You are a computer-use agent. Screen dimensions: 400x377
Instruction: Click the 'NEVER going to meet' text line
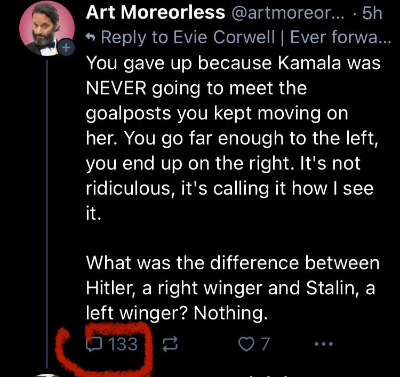(x=196, y=88)
